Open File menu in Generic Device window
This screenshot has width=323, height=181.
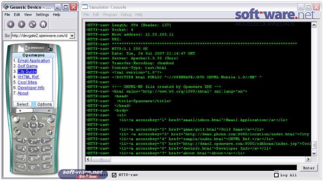pos(7,15)
